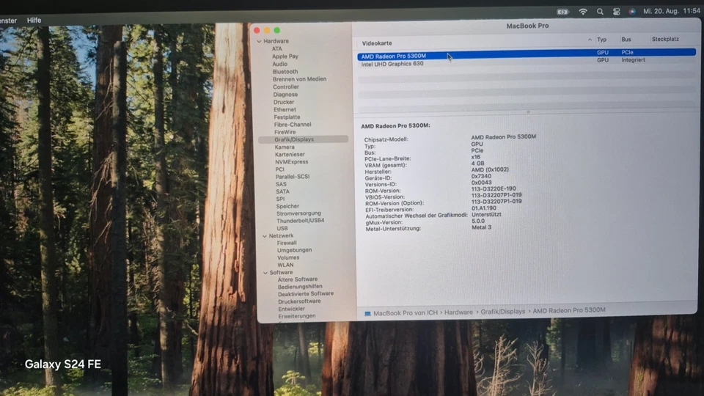The image size is (704, 396).
Task: Select Umgebungen under Netzwerk
Action: pos(295,250)
